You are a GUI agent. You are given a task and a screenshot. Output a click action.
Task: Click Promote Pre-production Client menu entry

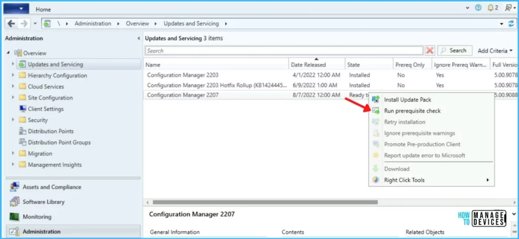432,144
